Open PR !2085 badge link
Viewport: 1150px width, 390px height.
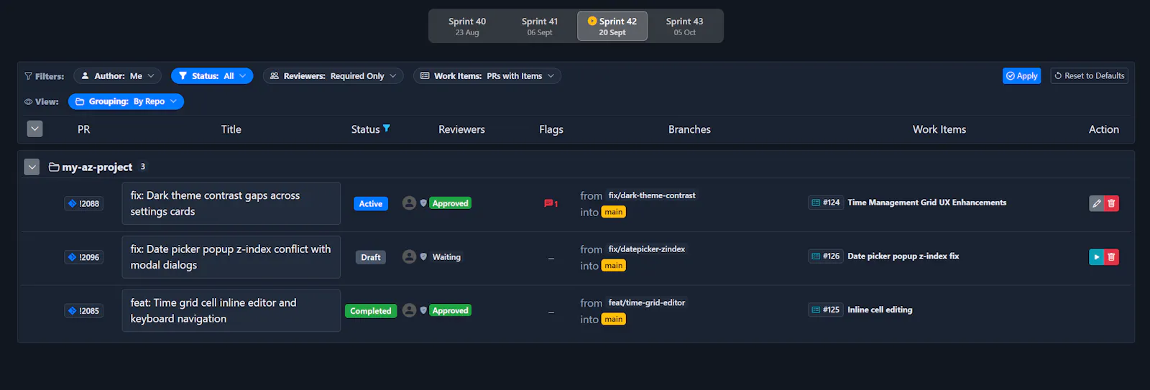pos(84,311)
